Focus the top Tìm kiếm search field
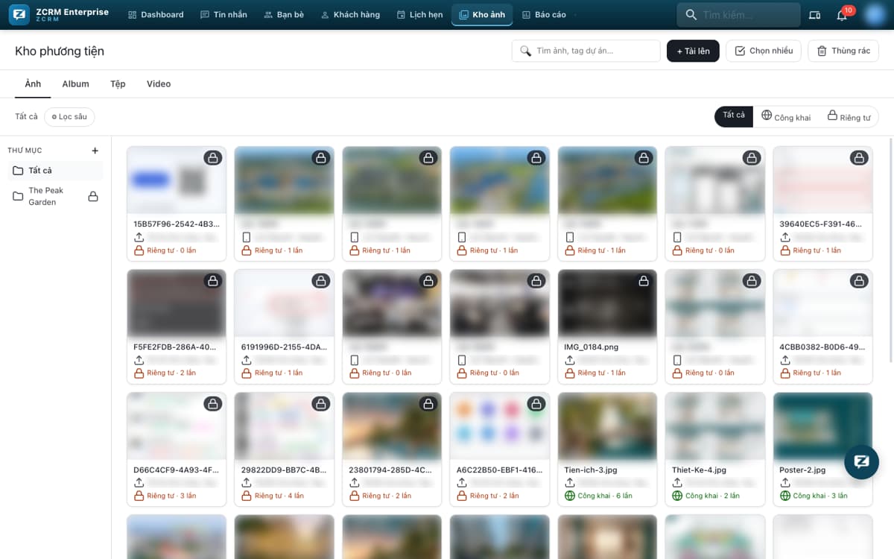The width and height of the screenshot is (894, 559). coord(738,15)
